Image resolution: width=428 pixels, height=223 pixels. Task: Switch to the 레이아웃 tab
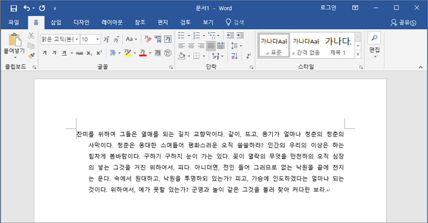112,22
